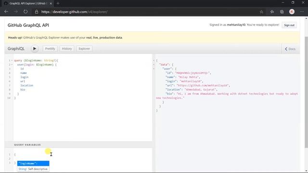
Task: Restore down the browser window
Action: (293, 2)
